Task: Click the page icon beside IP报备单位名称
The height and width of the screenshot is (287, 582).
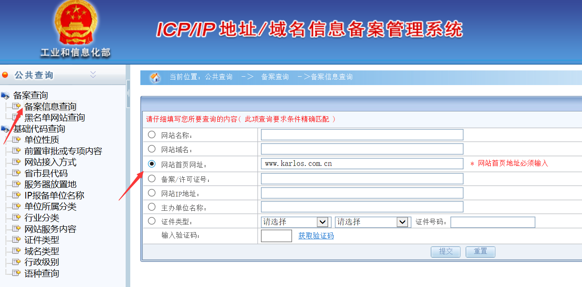Action: [x=16, y=195]
